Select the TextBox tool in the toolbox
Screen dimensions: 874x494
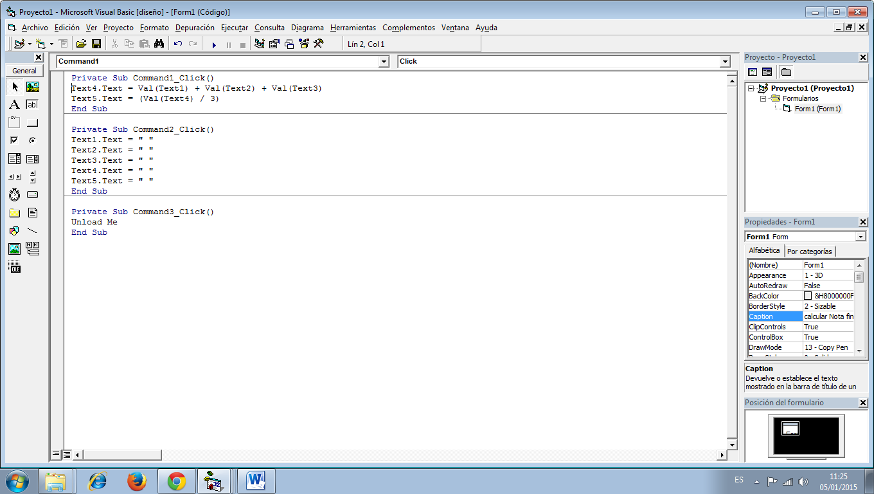32,104
